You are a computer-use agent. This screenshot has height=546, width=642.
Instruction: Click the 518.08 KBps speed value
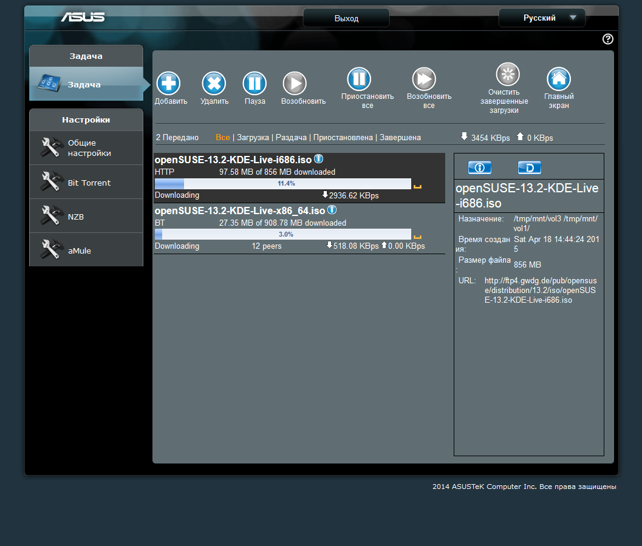(356, 246)
